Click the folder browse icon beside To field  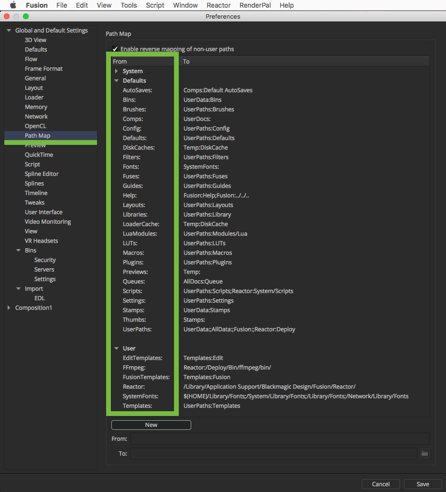tap(424, 453)
